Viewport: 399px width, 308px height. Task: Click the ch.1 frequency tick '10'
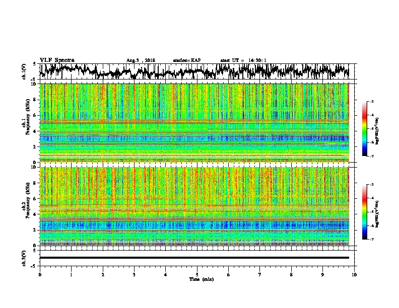tap(35, 84)
